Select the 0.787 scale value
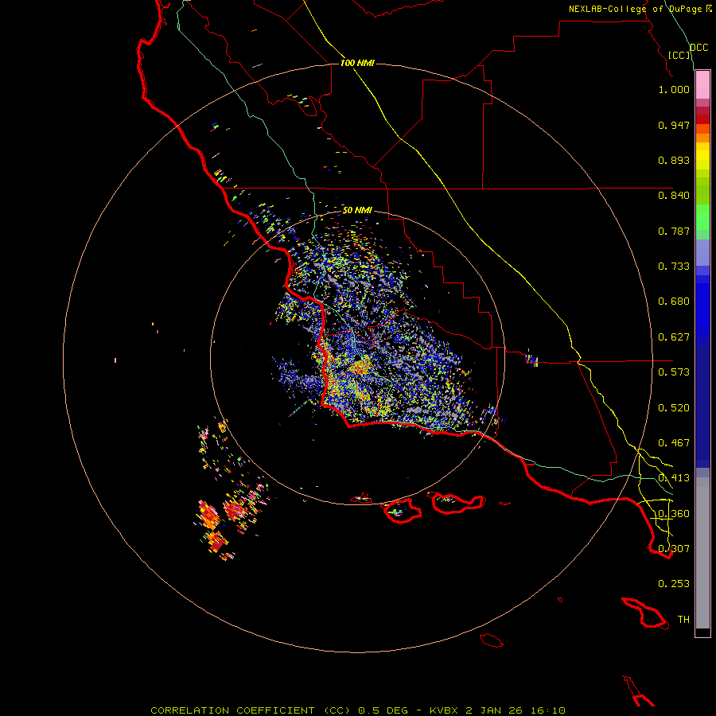This screenshot has width=716, height=716. pyautogui.click(x=674, y=231)
